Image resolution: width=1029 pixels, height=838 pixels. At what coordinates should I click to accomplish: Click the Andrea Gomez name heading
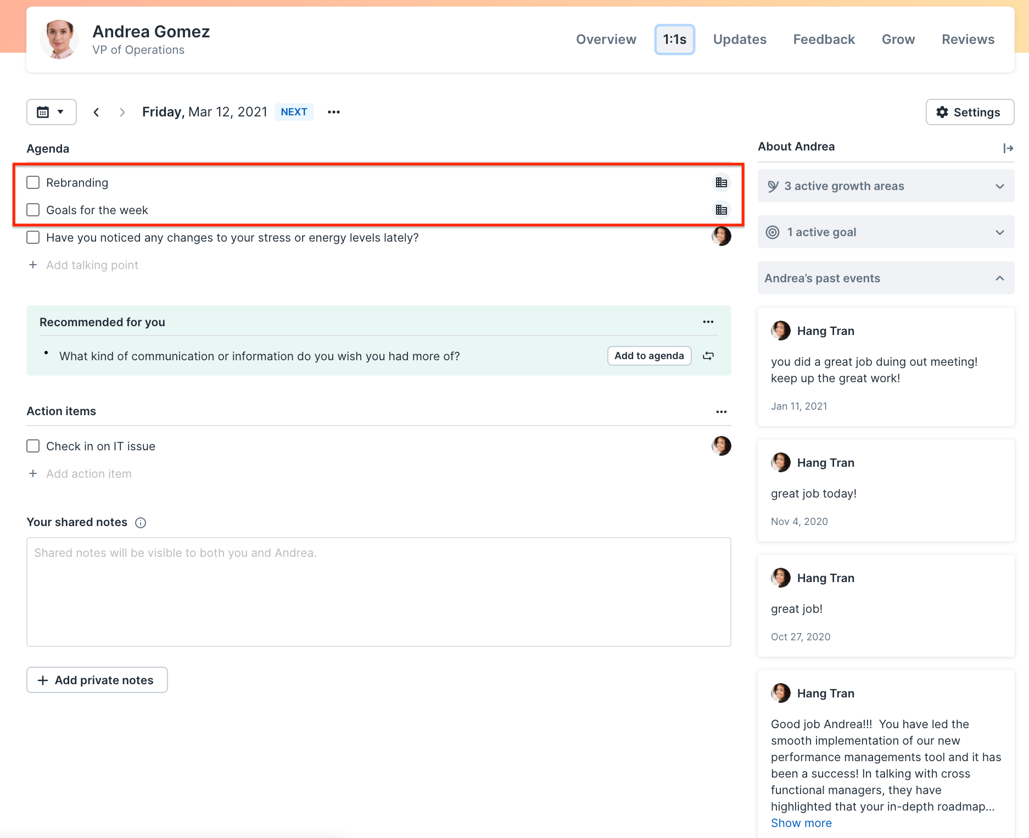pos(152,31)
